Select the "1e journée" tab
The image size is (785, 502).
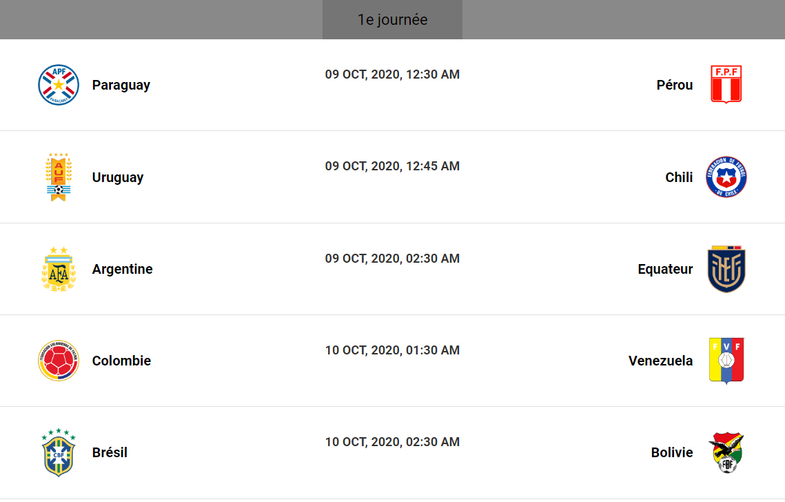tap(392, 19)
